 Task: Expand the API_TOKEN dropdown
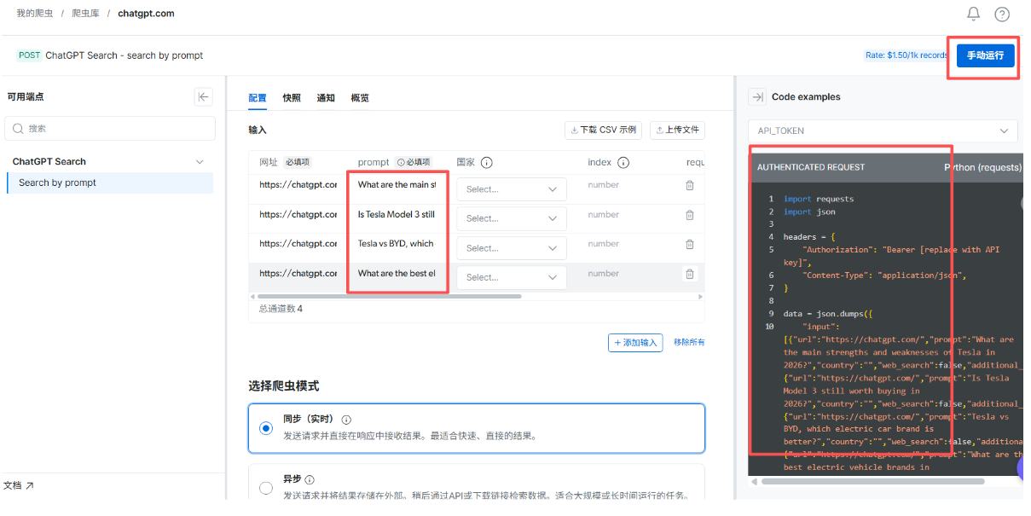pos(883,130)
